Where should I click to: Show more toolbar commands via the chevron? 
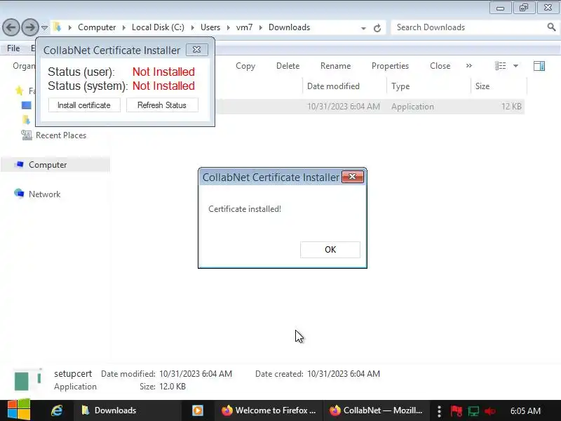tap(469, 66)
